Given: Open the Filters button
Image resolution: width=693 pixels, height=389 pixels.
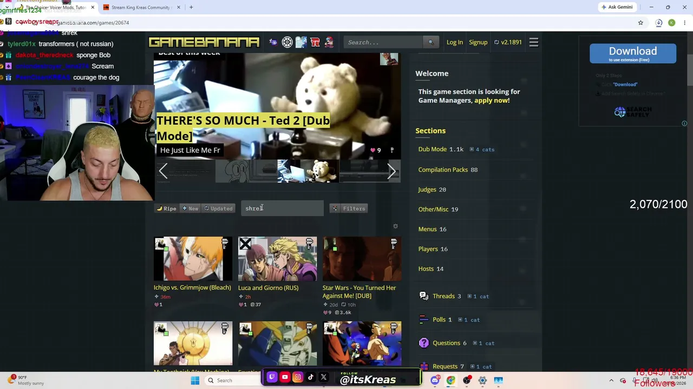Looking at the screenshot, I should point(349,209).
